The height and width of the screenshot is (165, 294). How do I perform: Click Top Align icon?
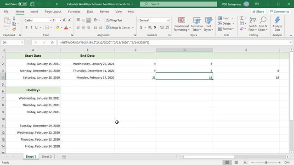pos(78,20)
